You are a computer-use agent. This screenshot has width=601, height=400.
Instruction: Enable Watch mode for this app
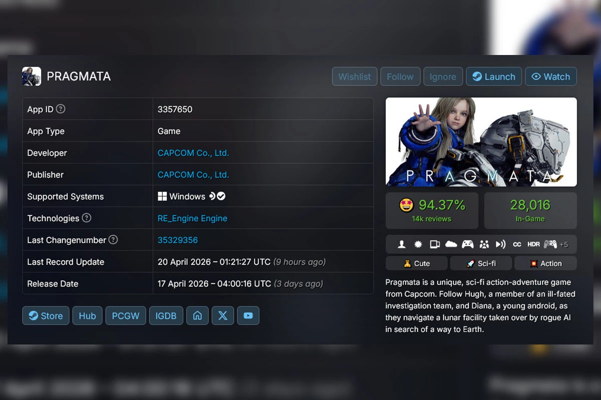551,76
